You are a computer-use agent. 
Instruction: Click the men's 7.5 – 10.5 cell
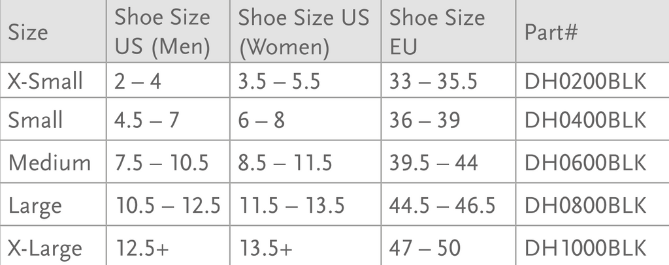pyautogui.click(x=162, y=163)
